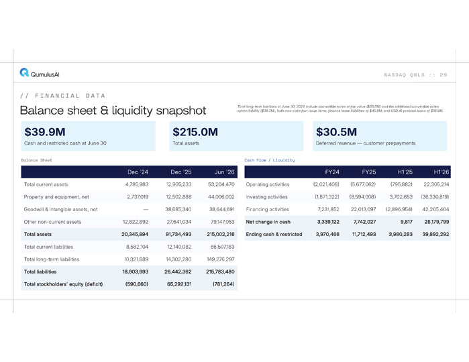This screenshot has height=362, width=469.
Task: Select the 'Investing activities' row label
Action: point(266,197)
